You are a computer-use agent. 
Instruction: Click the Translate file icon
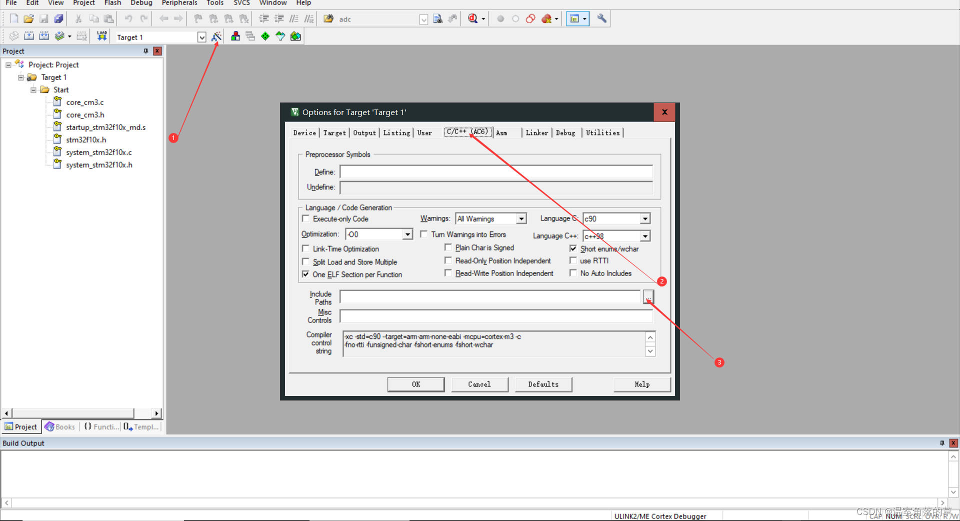coord(14,36)
